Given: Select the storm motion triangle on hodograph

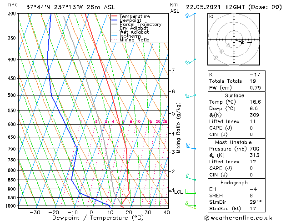Looking at the screenshot, I should pyautogui.click(x=242, y=42).
